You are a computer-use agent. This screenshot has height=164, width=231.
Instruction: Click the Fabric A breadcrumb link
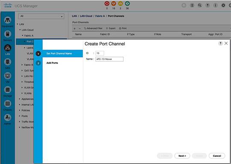[x=100, y=16]
